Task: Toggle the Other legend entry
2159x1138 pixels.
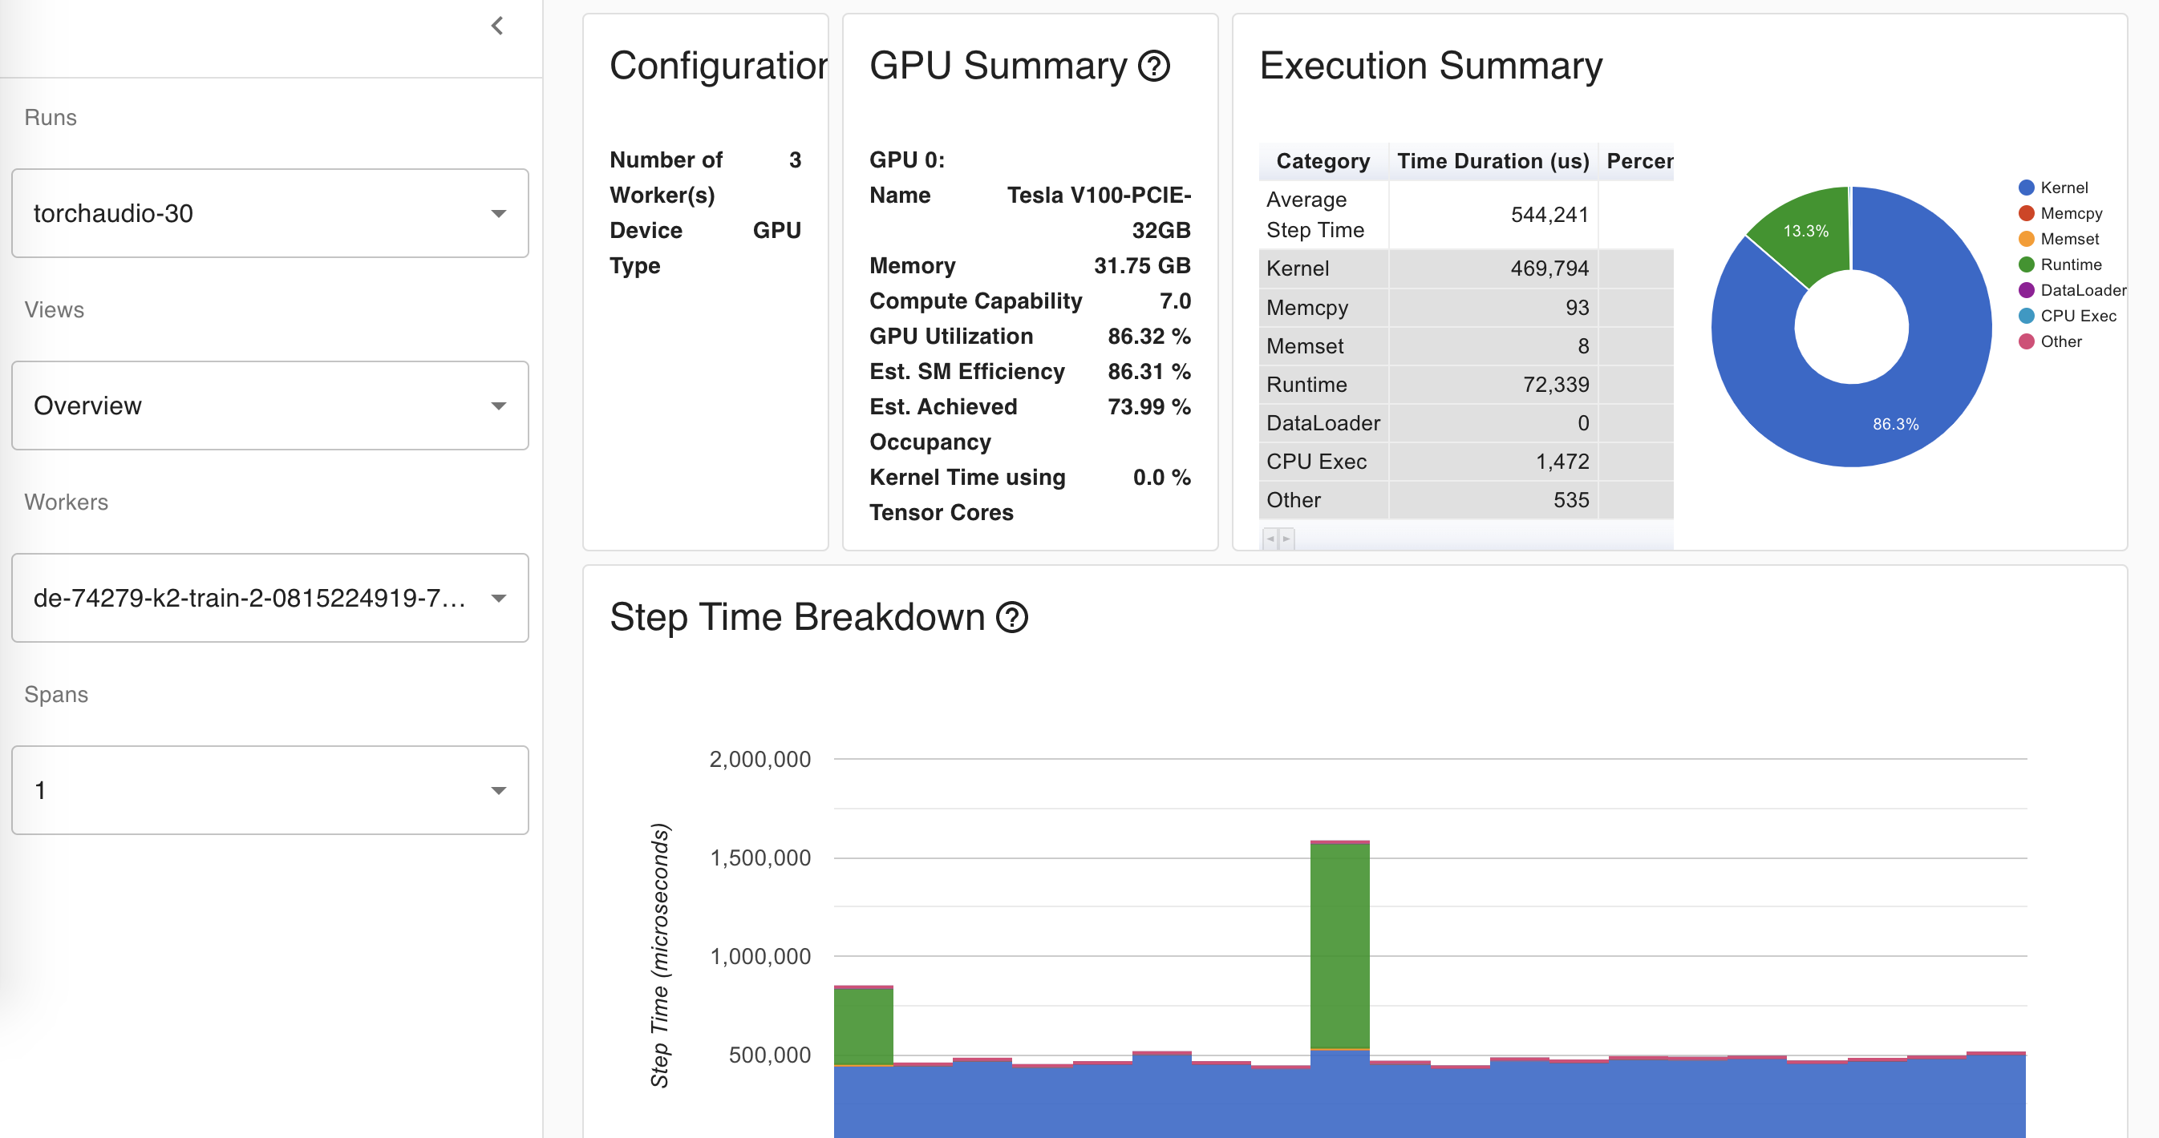Action: pyautogui.click(x=2060, y=341)
